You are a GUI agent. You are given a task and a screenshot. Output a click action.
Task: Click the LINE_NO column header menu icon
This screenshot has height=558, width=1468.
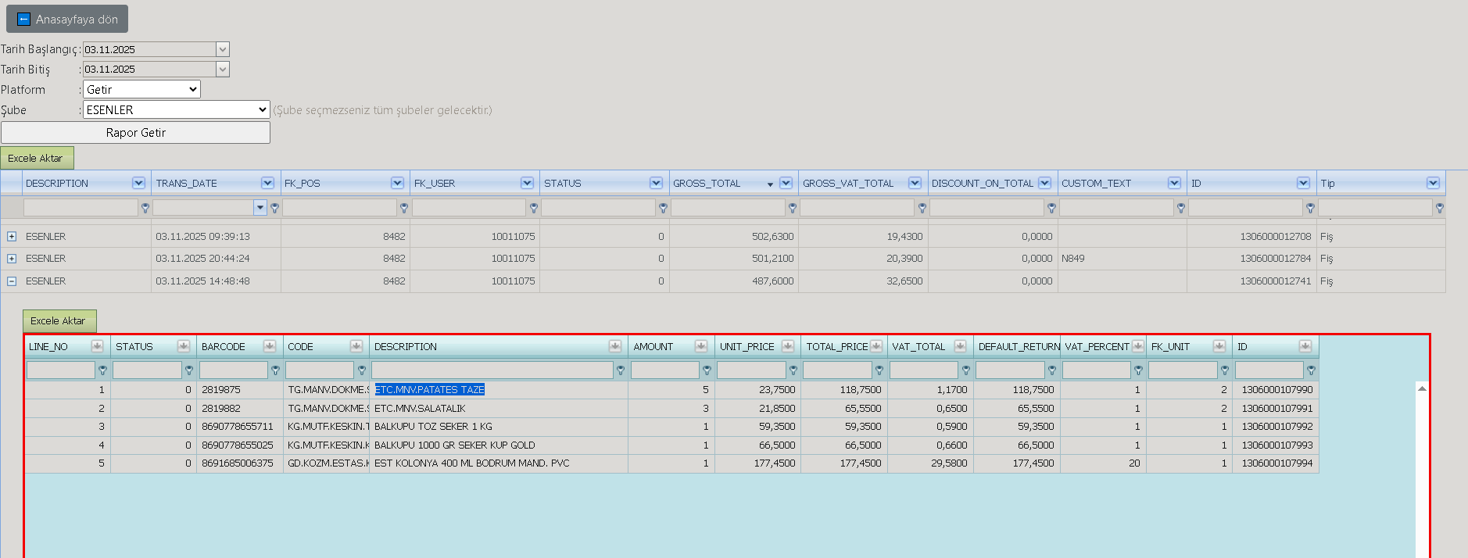97,346
